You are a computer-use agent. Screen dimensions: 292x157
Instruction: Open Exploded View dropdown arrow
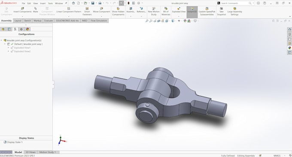click(179, 16)
